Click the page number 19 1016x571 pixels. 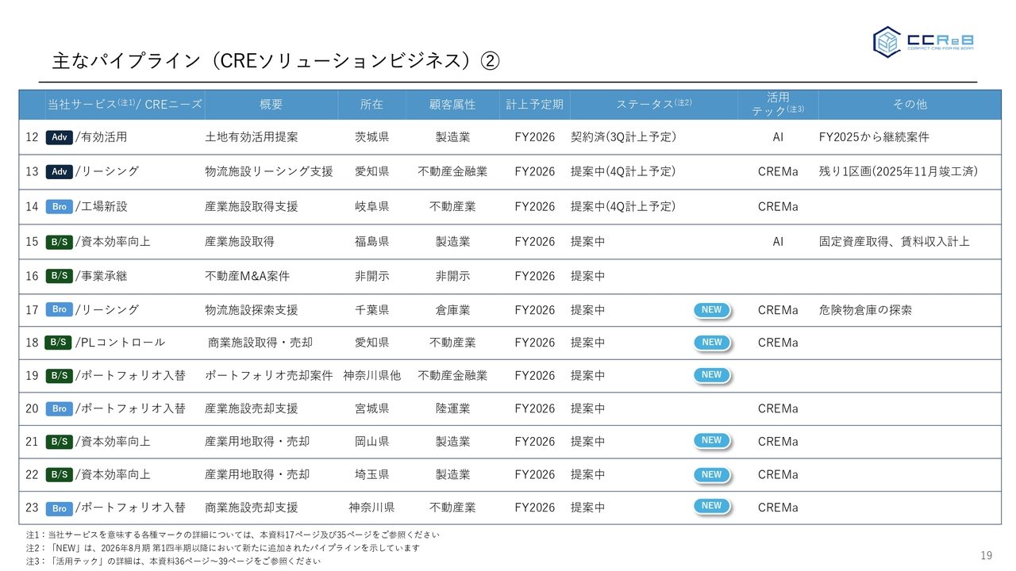[x=987, y=555]
